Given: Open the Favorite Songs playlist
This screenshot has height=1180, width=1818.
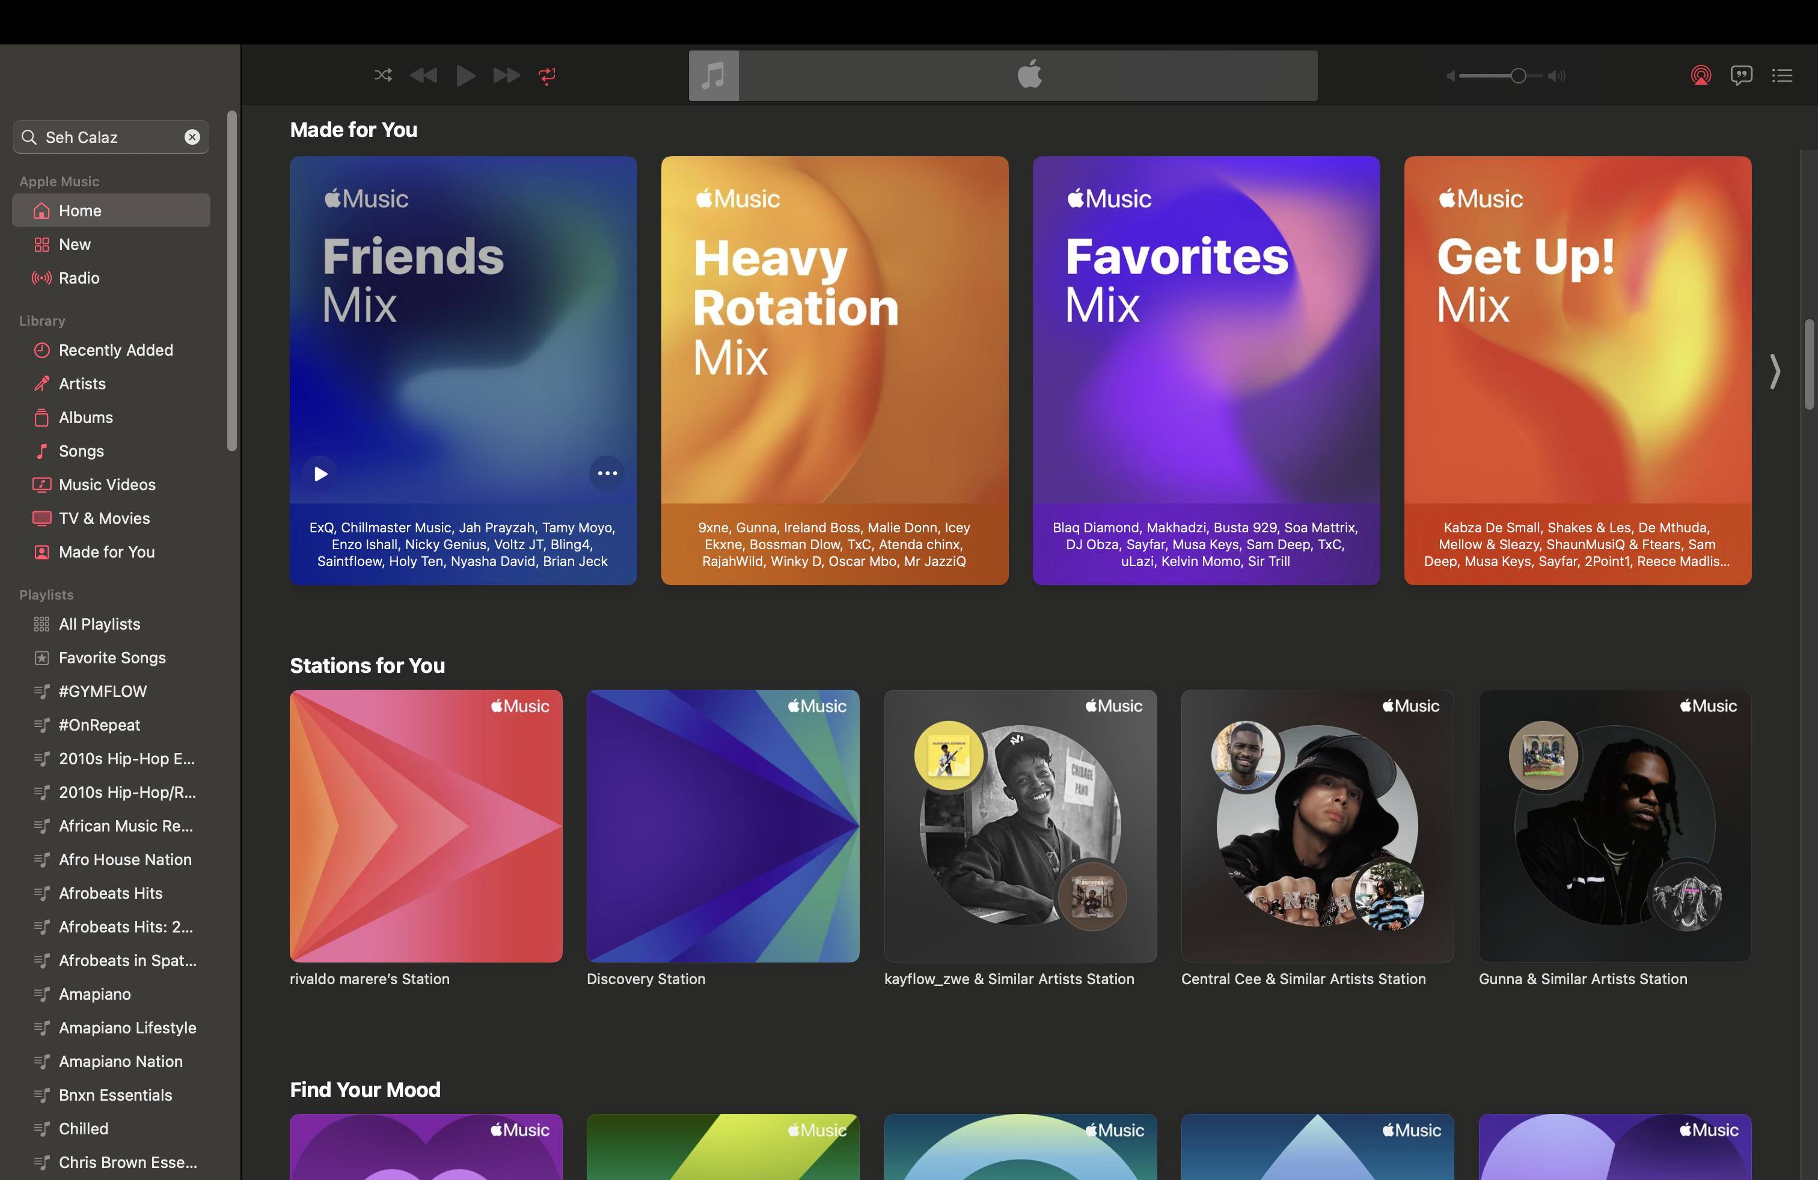Looking at the screenshot, I should click(112, 657).
